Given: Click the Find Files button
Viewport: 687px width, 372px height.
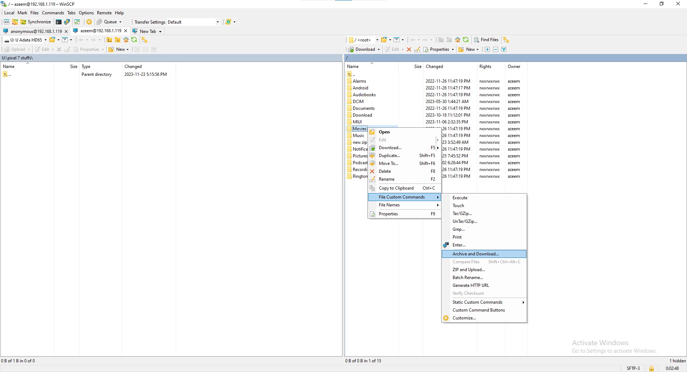Looking at the screenshot, I should [486, 40].
